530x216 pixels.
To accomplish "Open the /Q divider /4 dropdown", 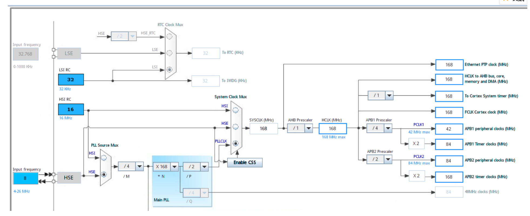I will [204, 193].
